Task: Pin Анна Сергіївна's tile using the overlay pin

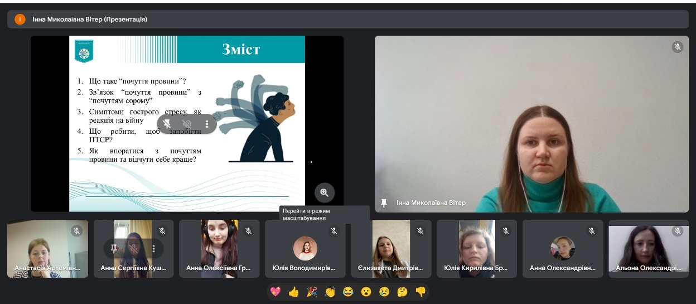Action: click(114, 248)
